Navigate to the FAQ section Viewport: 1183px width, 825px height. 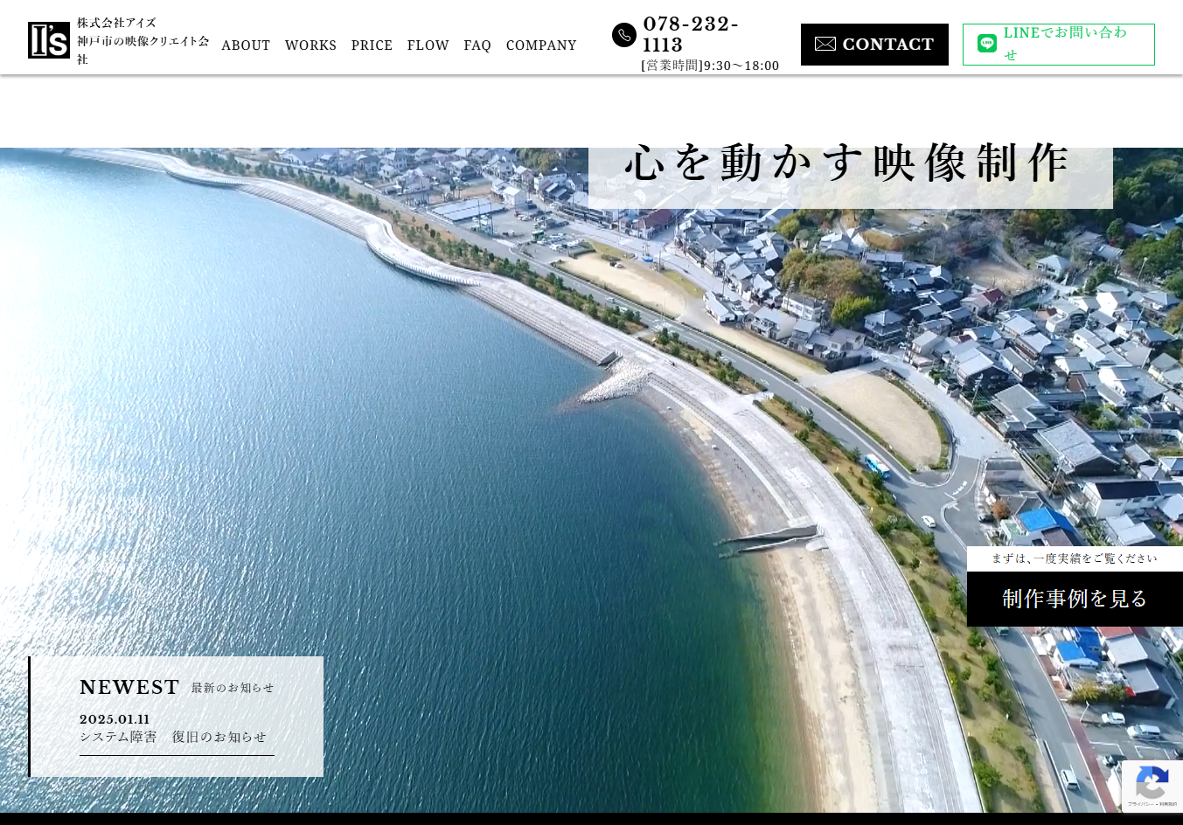(x=477, y=45)
